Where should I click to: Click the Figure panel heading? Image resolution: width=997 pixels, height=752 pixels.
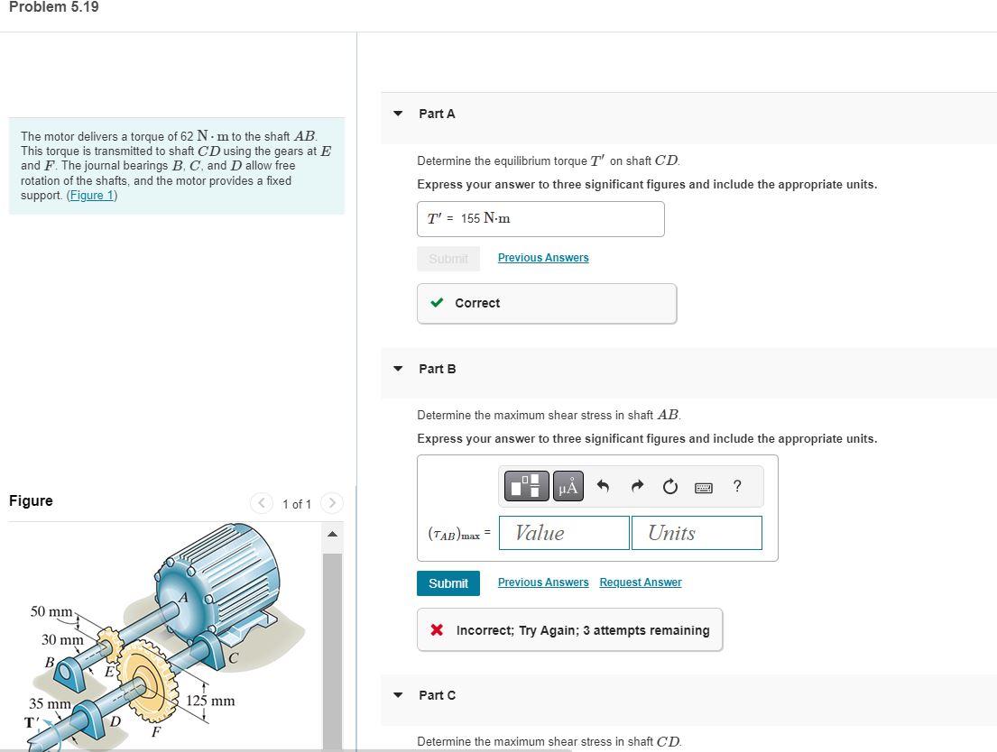coord(31,501)
